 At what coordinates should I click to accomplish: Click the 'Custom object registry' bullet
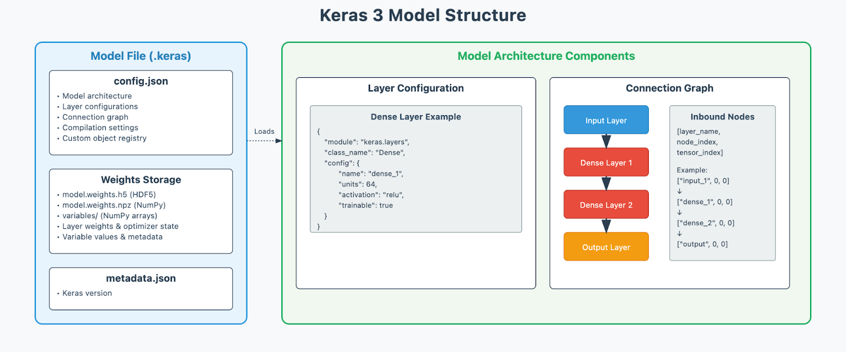tap(105, 138)
